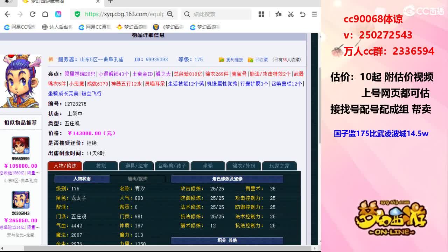Switch to the 技能 tab
448x252 pixels.
[x=101, y=166]
